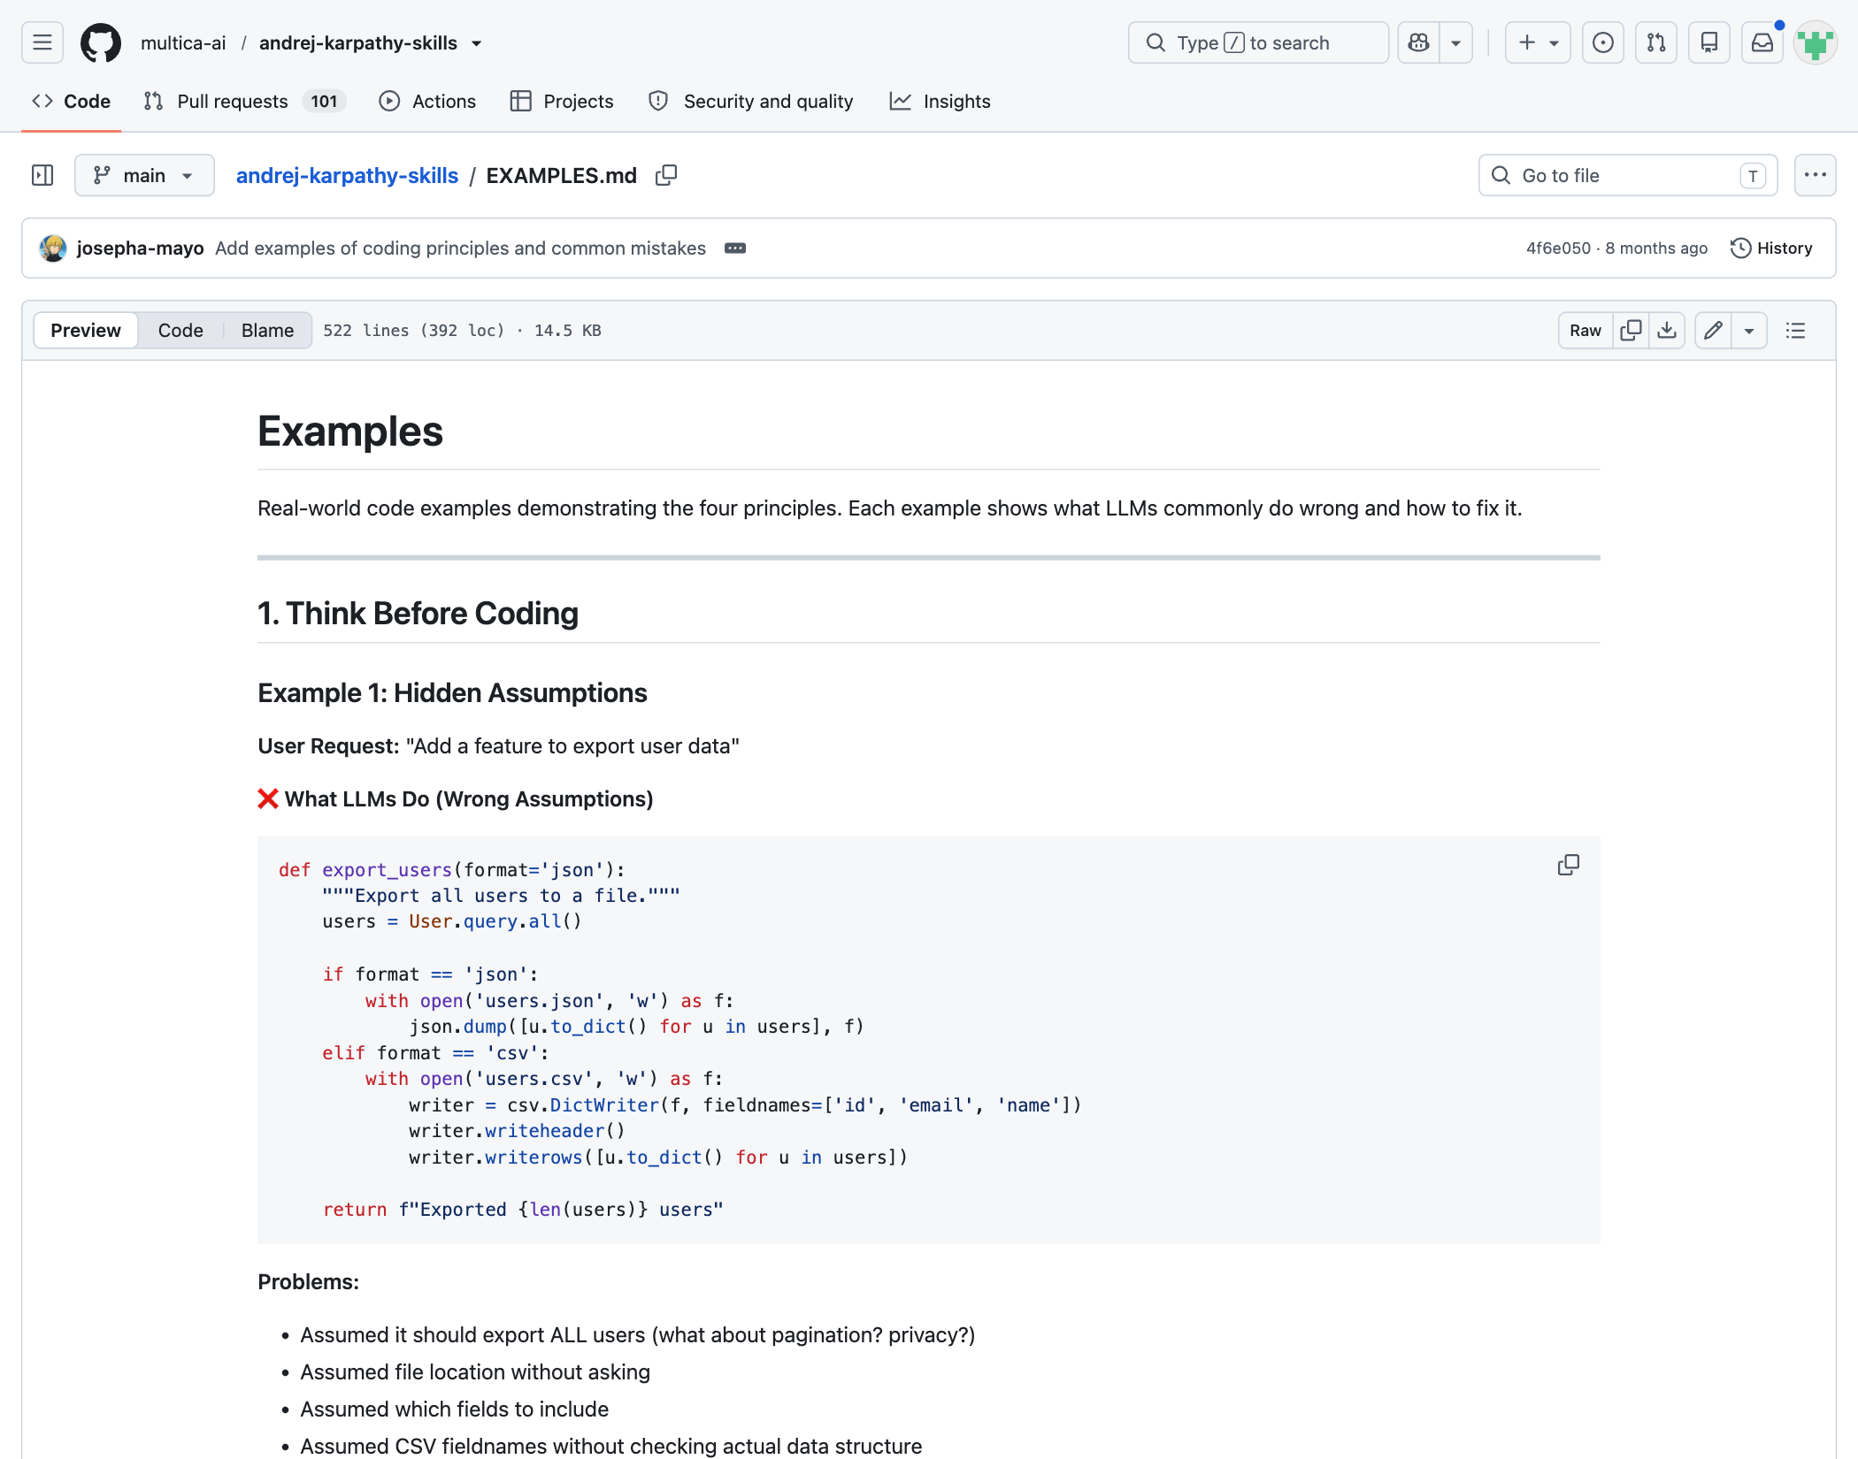The width and height of the screenshot is (1858, 1459).
Task: Download the raw file
Action: [1667, 330]
